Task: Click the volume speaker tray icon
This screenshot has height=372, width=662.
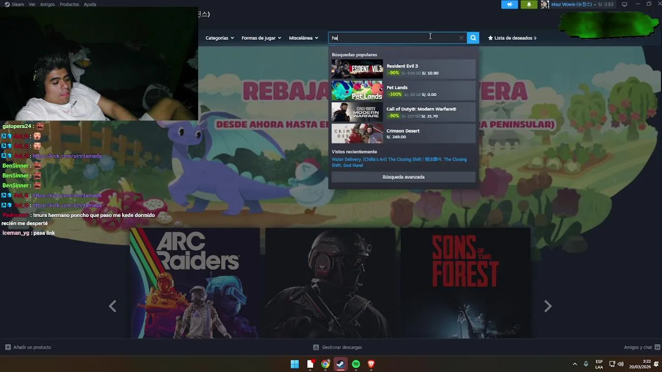Action: 621,364
